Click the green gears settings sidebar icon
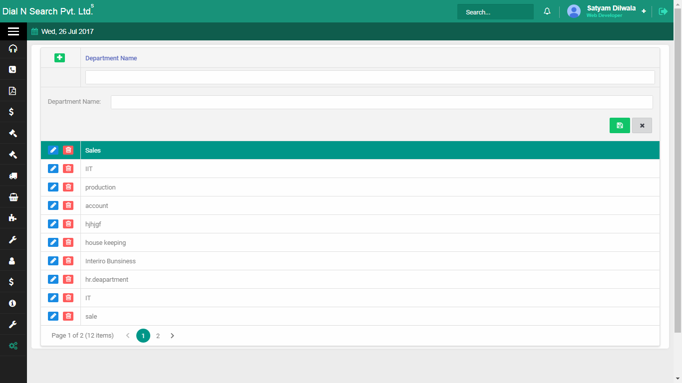 13,346
